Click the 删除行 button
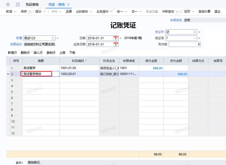This screenshot has width=226, height=165. 25,53
